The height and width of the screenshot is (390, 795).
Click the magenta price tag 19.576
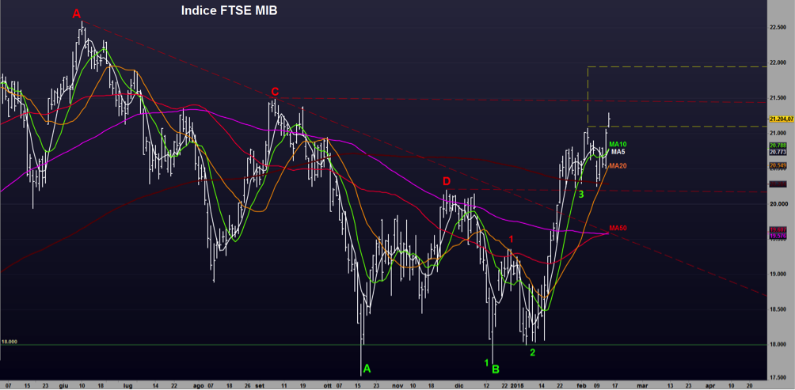coord(778,236)
